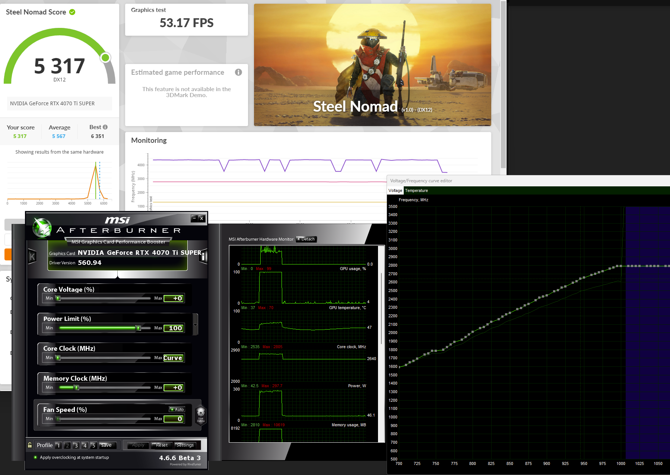
Task: Click the Voltage/Frequency curve editor title bar
Action: tap(528, 181)
